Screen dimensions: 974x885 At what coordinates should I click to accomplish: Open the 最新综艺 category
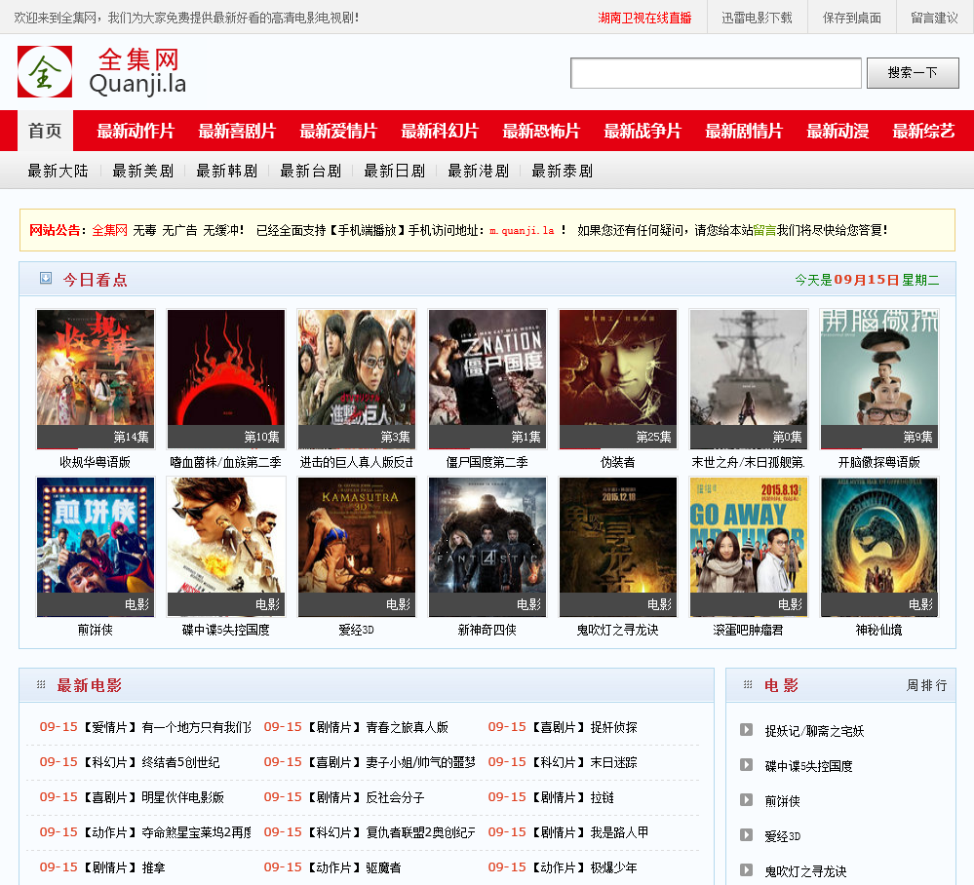pos(923,131)
